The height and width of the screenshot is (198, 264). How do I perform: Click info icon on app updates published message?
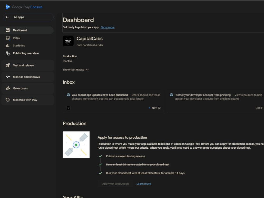[x=68, y=95]
